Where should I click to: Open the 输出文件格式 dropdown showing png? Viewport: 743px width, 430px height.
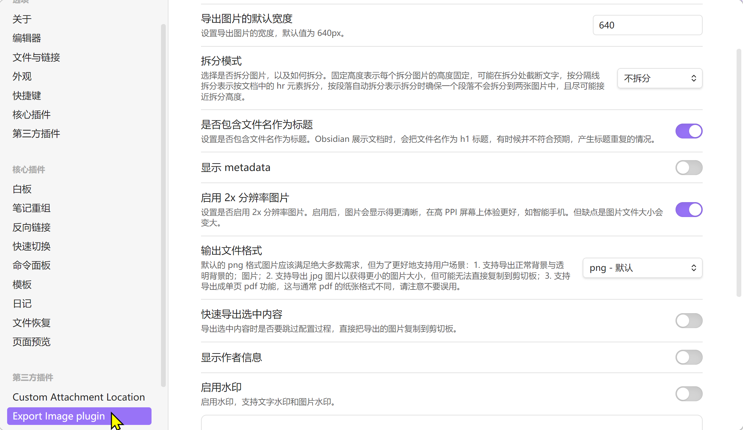tap(642, 268)
